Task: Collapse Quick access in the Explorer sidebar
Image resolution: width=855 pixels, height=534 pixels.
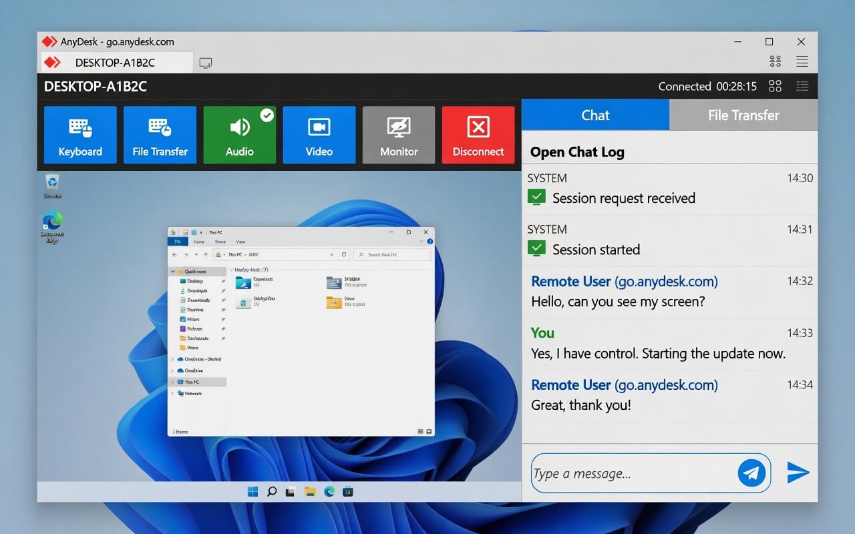Action: 172,272
